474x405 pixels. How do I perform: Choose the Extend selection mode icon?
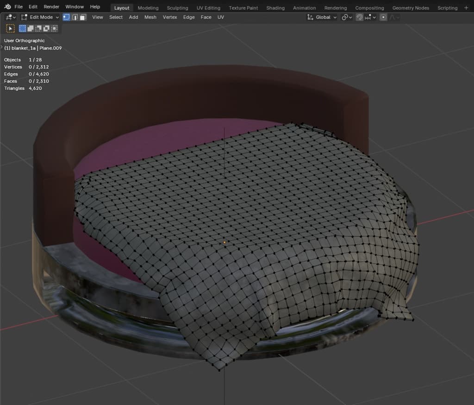coord(31,29)
